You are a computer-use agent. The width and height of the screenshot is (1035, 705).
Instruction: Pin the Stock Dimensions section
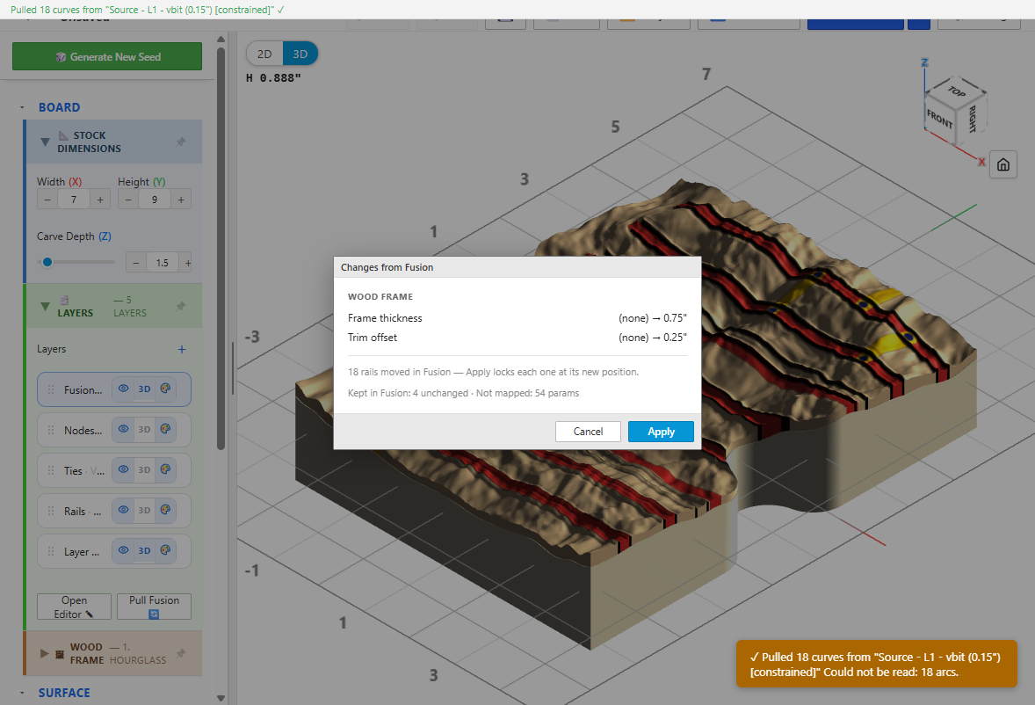181,142
